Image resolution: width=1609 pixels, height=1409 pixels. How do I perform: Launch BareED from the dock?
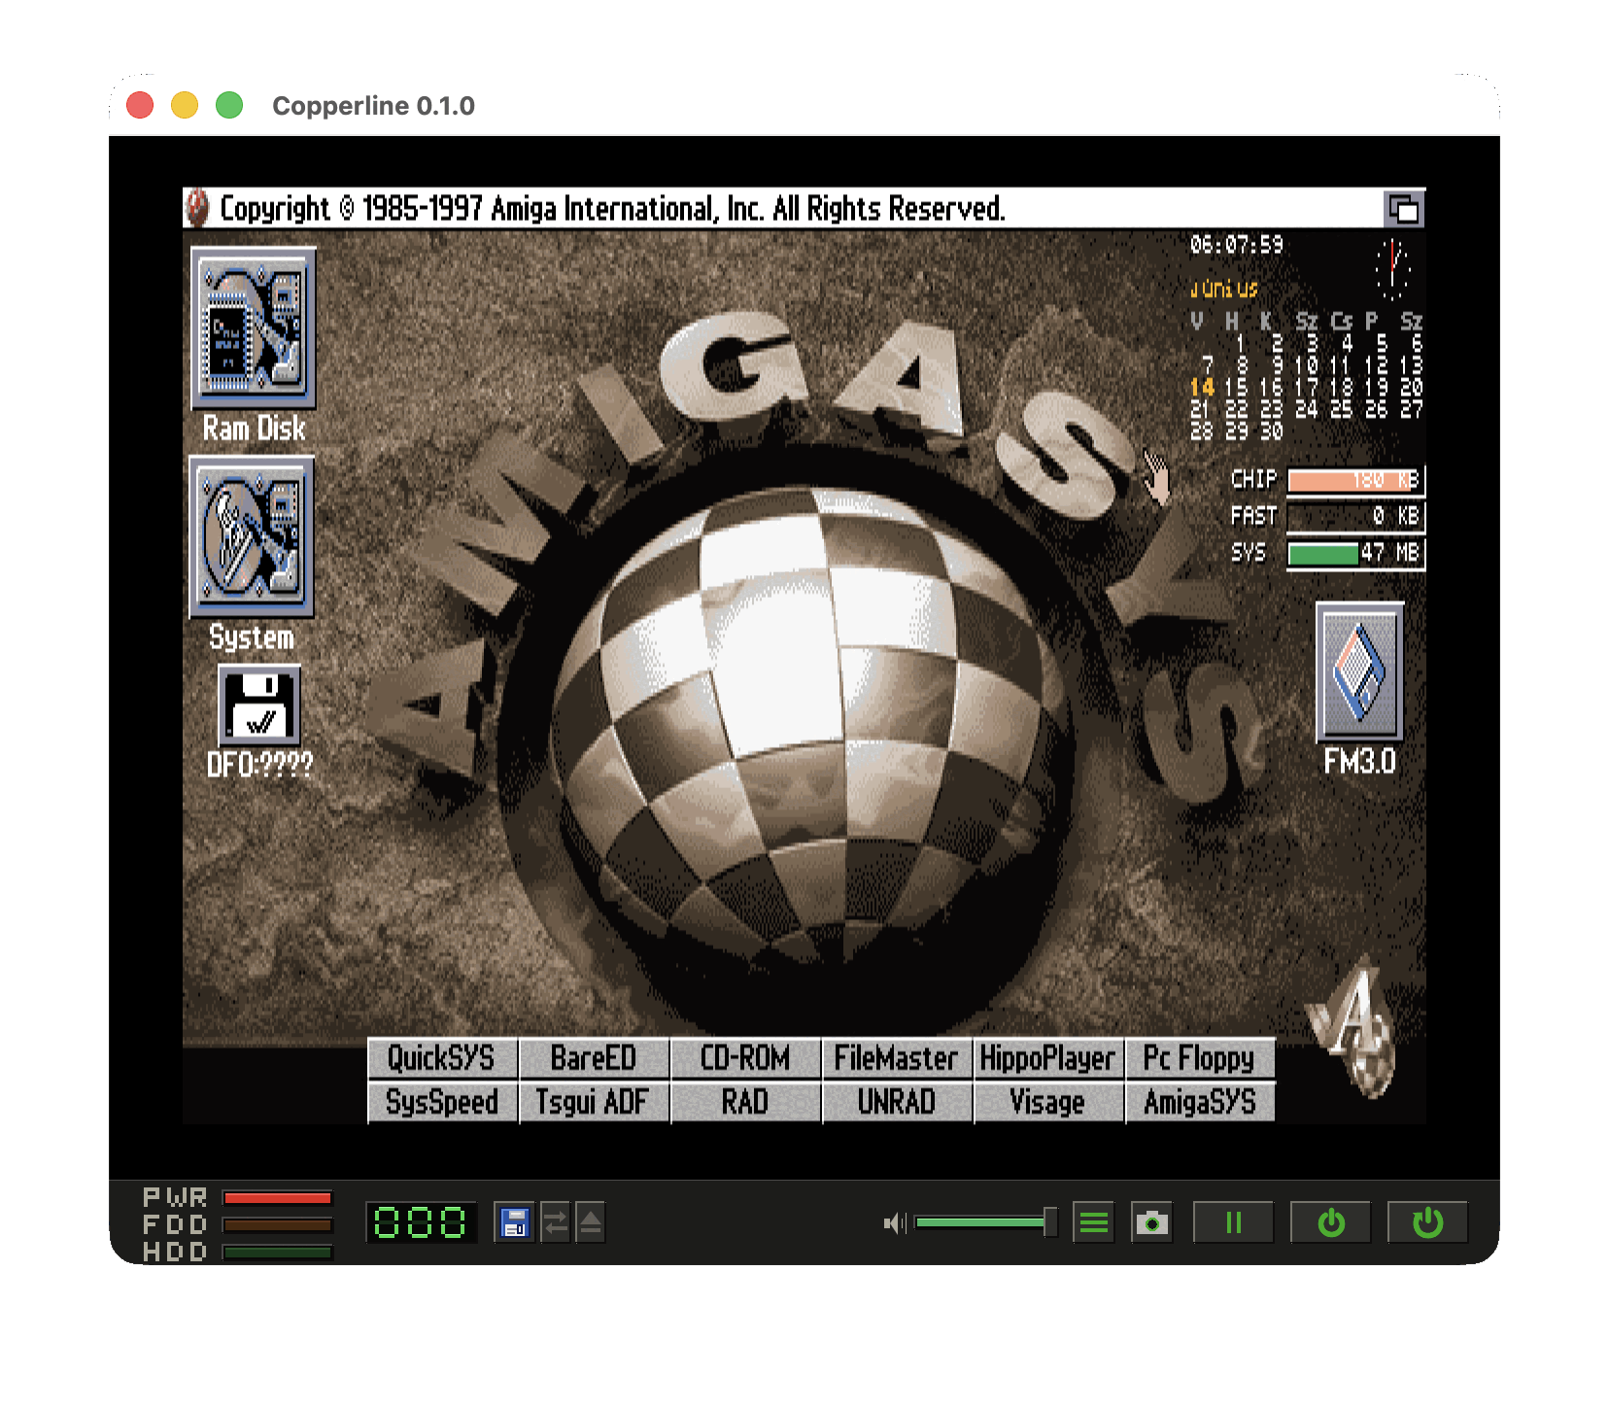coord(594,1058)
